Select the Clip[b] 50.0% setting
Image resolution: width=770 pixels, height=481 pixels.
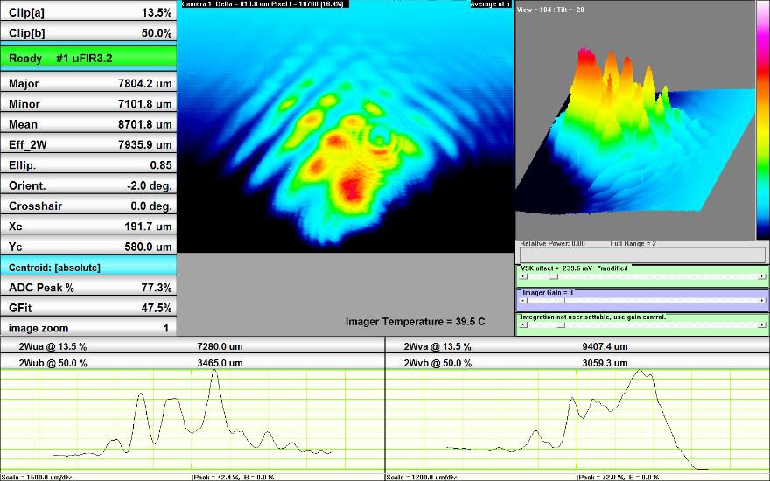(x=87, y=33)
